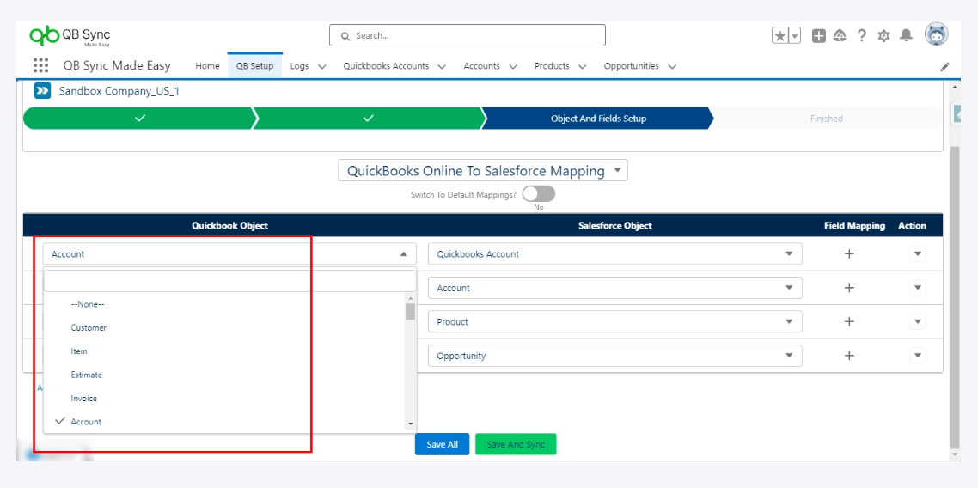Toggle Switch To Default Mappings

coord(538,194)
